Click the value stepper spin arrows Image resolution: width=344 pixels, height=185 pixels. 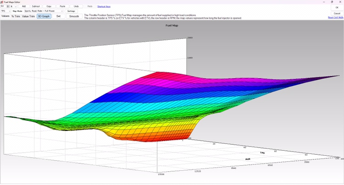coord(9,6)
